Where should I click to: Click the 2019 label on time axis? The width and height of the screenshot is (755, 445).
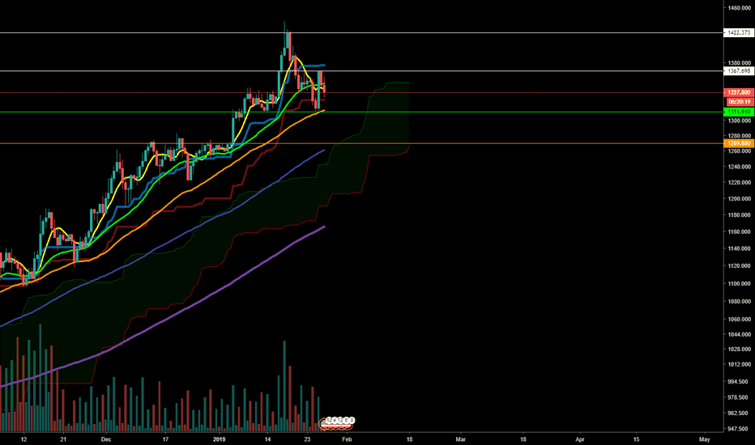pyautogui.click(x=219, y=439)
